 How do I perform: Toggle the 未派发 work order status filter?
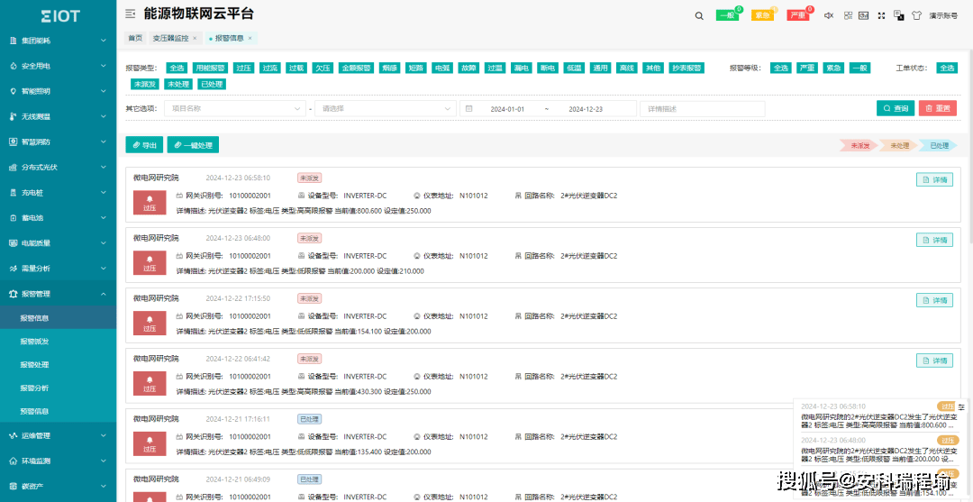coord(144,84)
